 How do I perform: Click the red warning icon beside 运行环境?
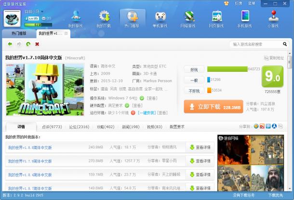133,113
